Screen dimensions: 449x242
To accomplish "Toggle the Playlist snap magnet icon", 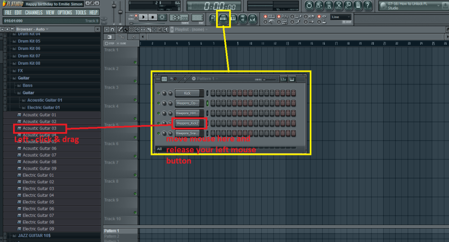I will tap(113, 29).
